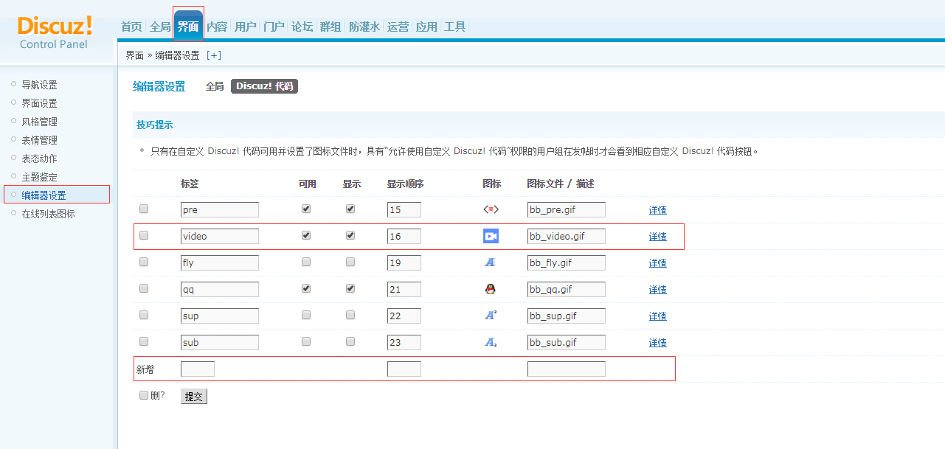This screenshot has width=945, height=449.
Task: Click the QQ penguin icon
Action: pyautogui.click(x=491, y=288)
